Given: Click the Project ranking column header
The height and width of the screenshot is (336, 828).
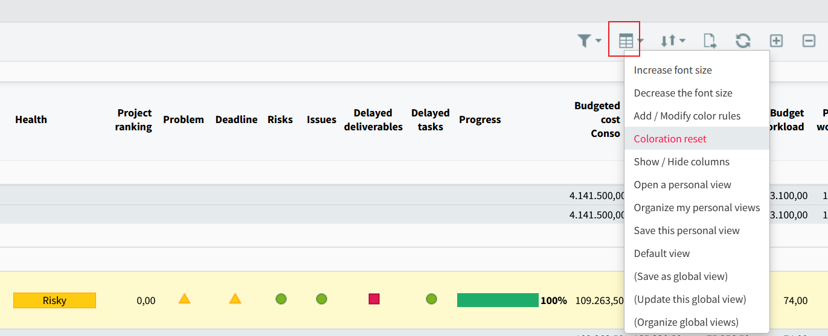Looking at the screenshot, I should 134,119.
